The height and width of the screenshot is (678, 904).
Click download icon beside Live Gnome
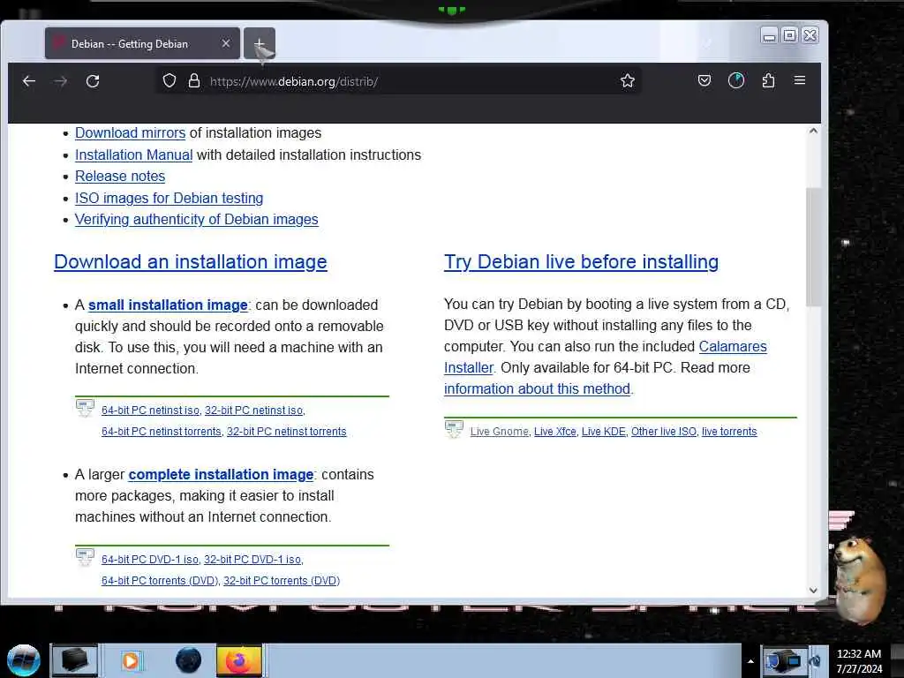454,429
